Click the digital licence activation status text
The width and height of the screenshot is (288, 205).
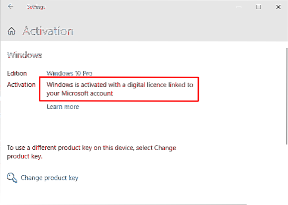[x=119, y=85]
